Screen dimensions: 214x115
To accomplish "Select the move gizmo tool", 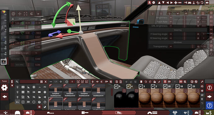I will pos(20,14).
